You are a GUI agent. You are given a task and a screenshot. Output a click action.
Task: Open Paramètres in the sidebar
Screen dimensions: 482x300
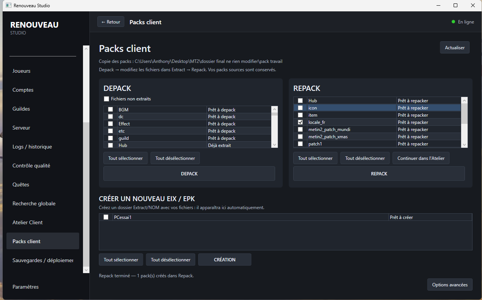point(43,287)
